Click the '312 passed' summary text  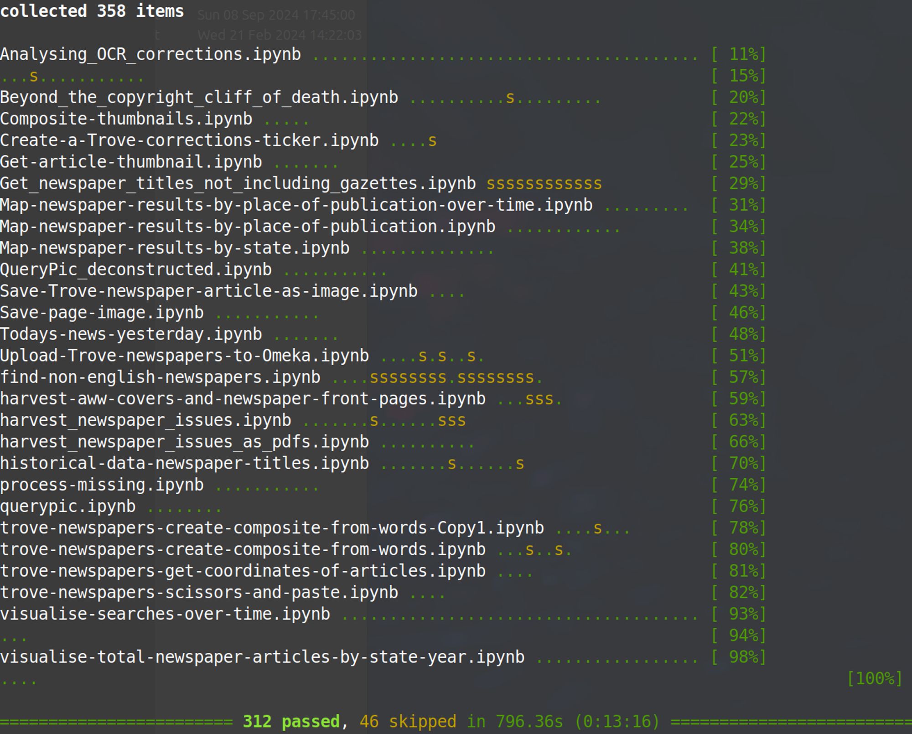click(x=291, y=722)
